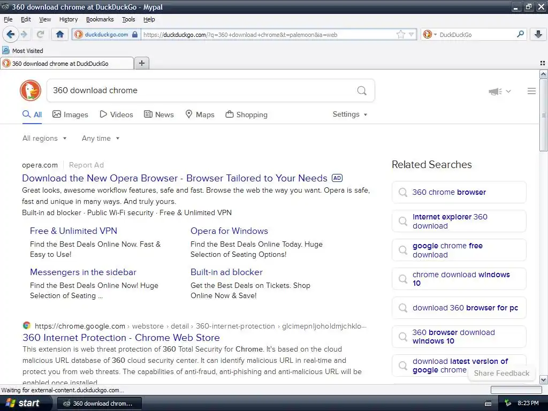The height and width of the screenshot is (411, 548).
Task: Open the megaphone feedback menu
Action: click(499, 91)
